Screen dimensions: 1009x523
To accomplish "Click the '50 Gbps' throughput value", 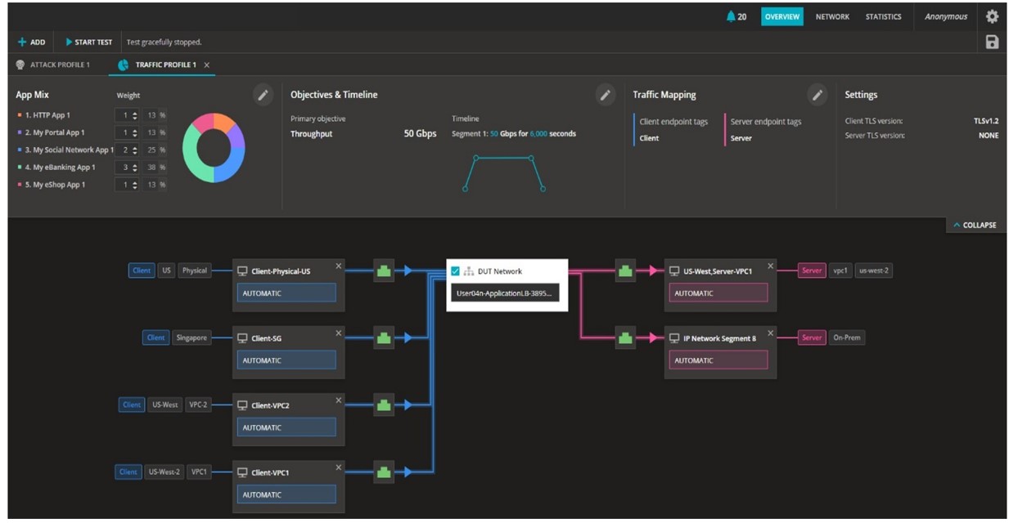I will pos(420,133).
